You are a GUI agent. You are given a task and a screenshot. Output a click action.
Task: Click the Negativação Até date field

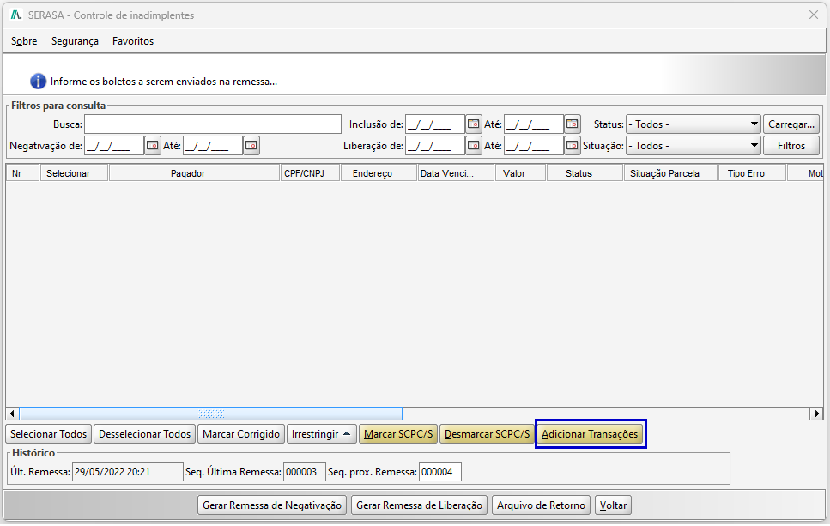click(x=213, y=146)
